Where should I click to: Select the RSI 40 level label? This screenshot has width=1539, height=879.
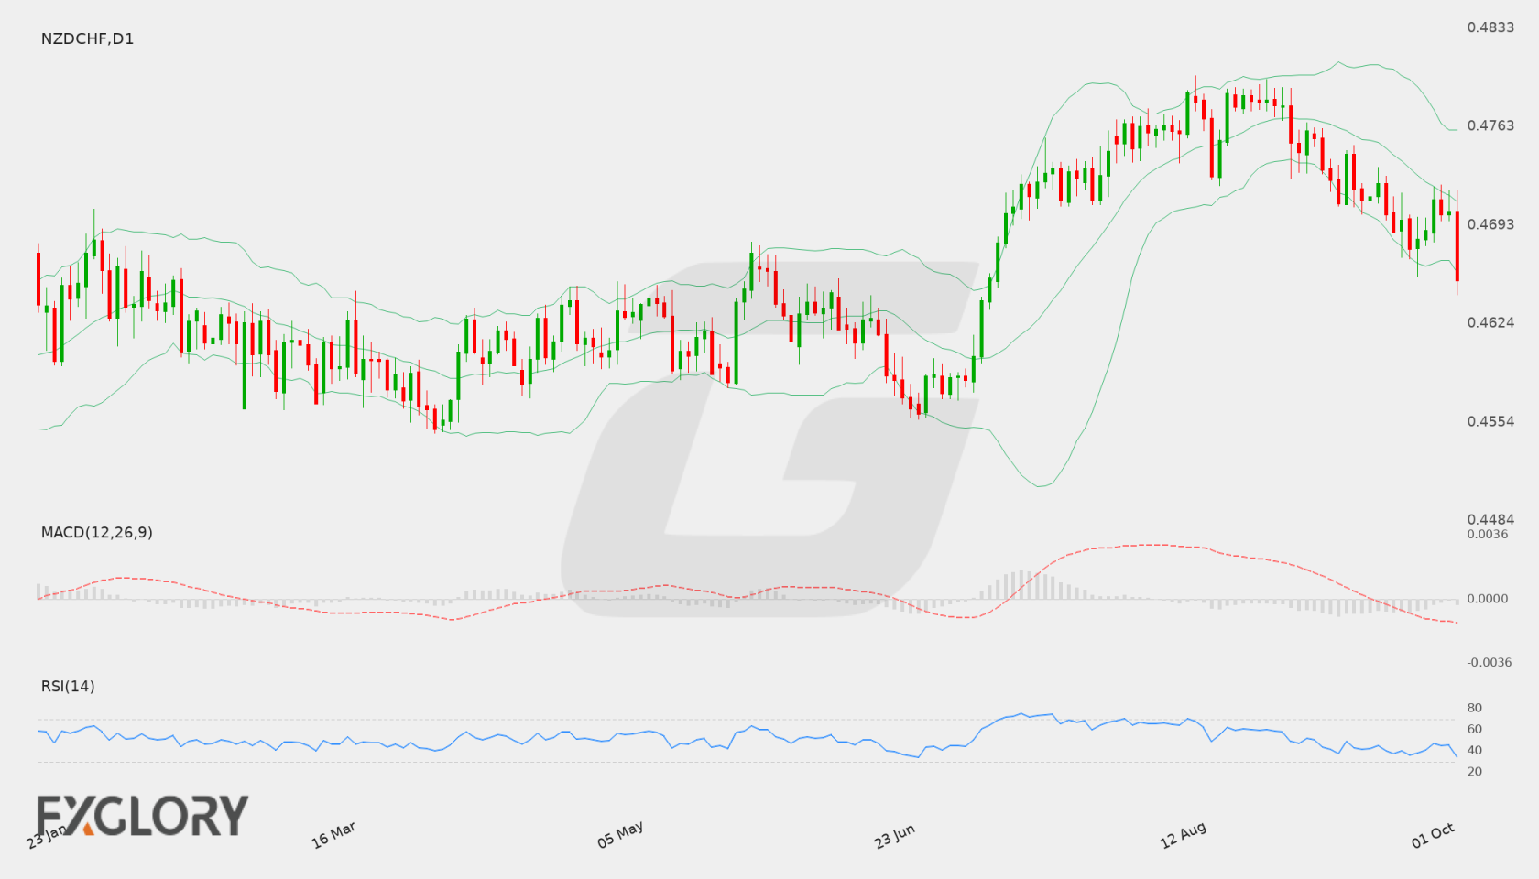pos(1475,750)
